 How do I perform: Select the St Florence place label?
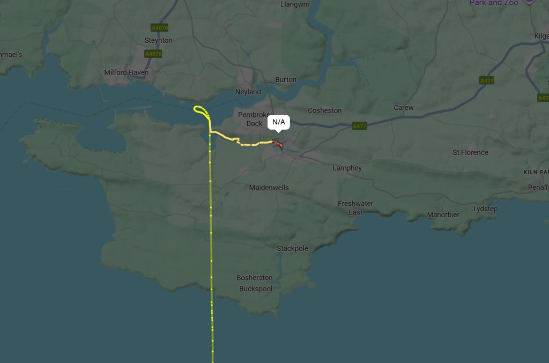coord(470,152)
